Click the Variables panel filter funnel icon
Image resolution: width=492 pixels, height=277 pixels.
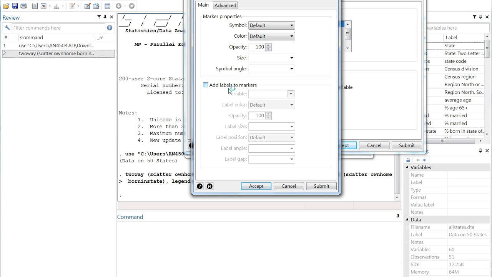click(x=474, y=17)
